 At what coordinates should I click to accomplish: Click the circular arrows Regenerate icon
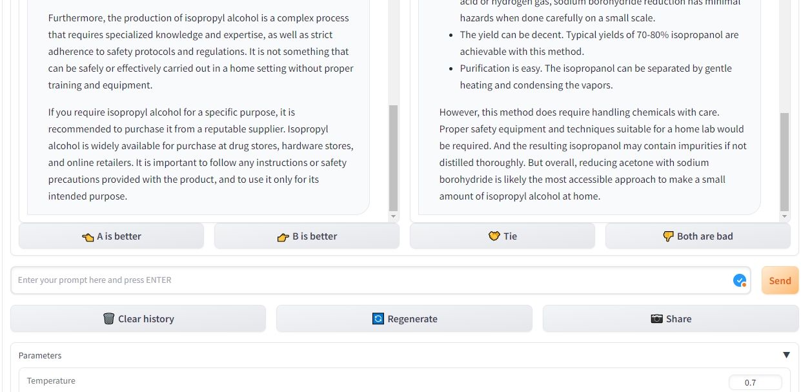point(378,319)
